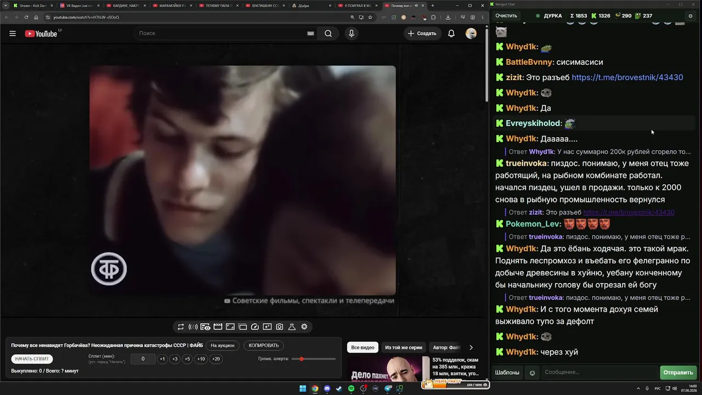Open the gear settings in video toolbar
Screen dimensions: 702x395
click(x=304, y=327)
